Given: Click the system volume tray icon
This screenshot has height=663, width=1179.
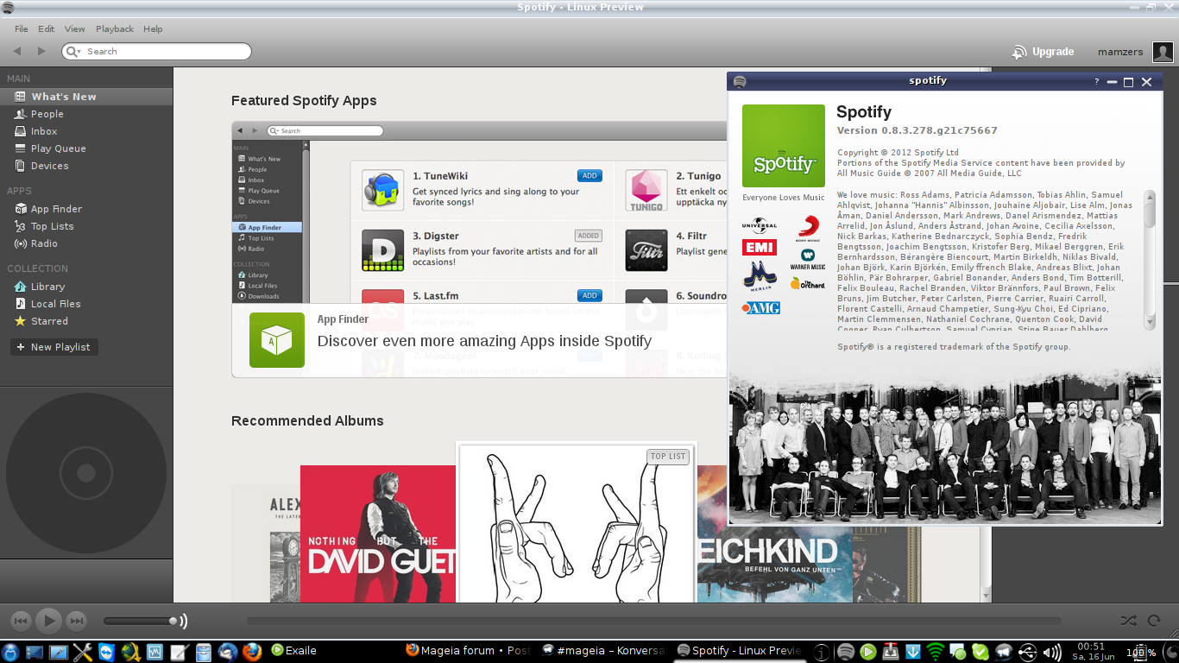Looking at the screenshot, I should [1051, 653].
